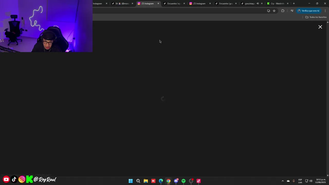
Task: Switch to the 'Encuentra gra' TikTok tab
Action: [x=226, y=4]
